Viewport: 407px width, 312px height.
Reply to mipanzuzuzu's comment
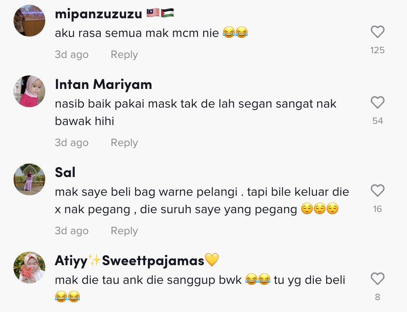click(124, 54)
